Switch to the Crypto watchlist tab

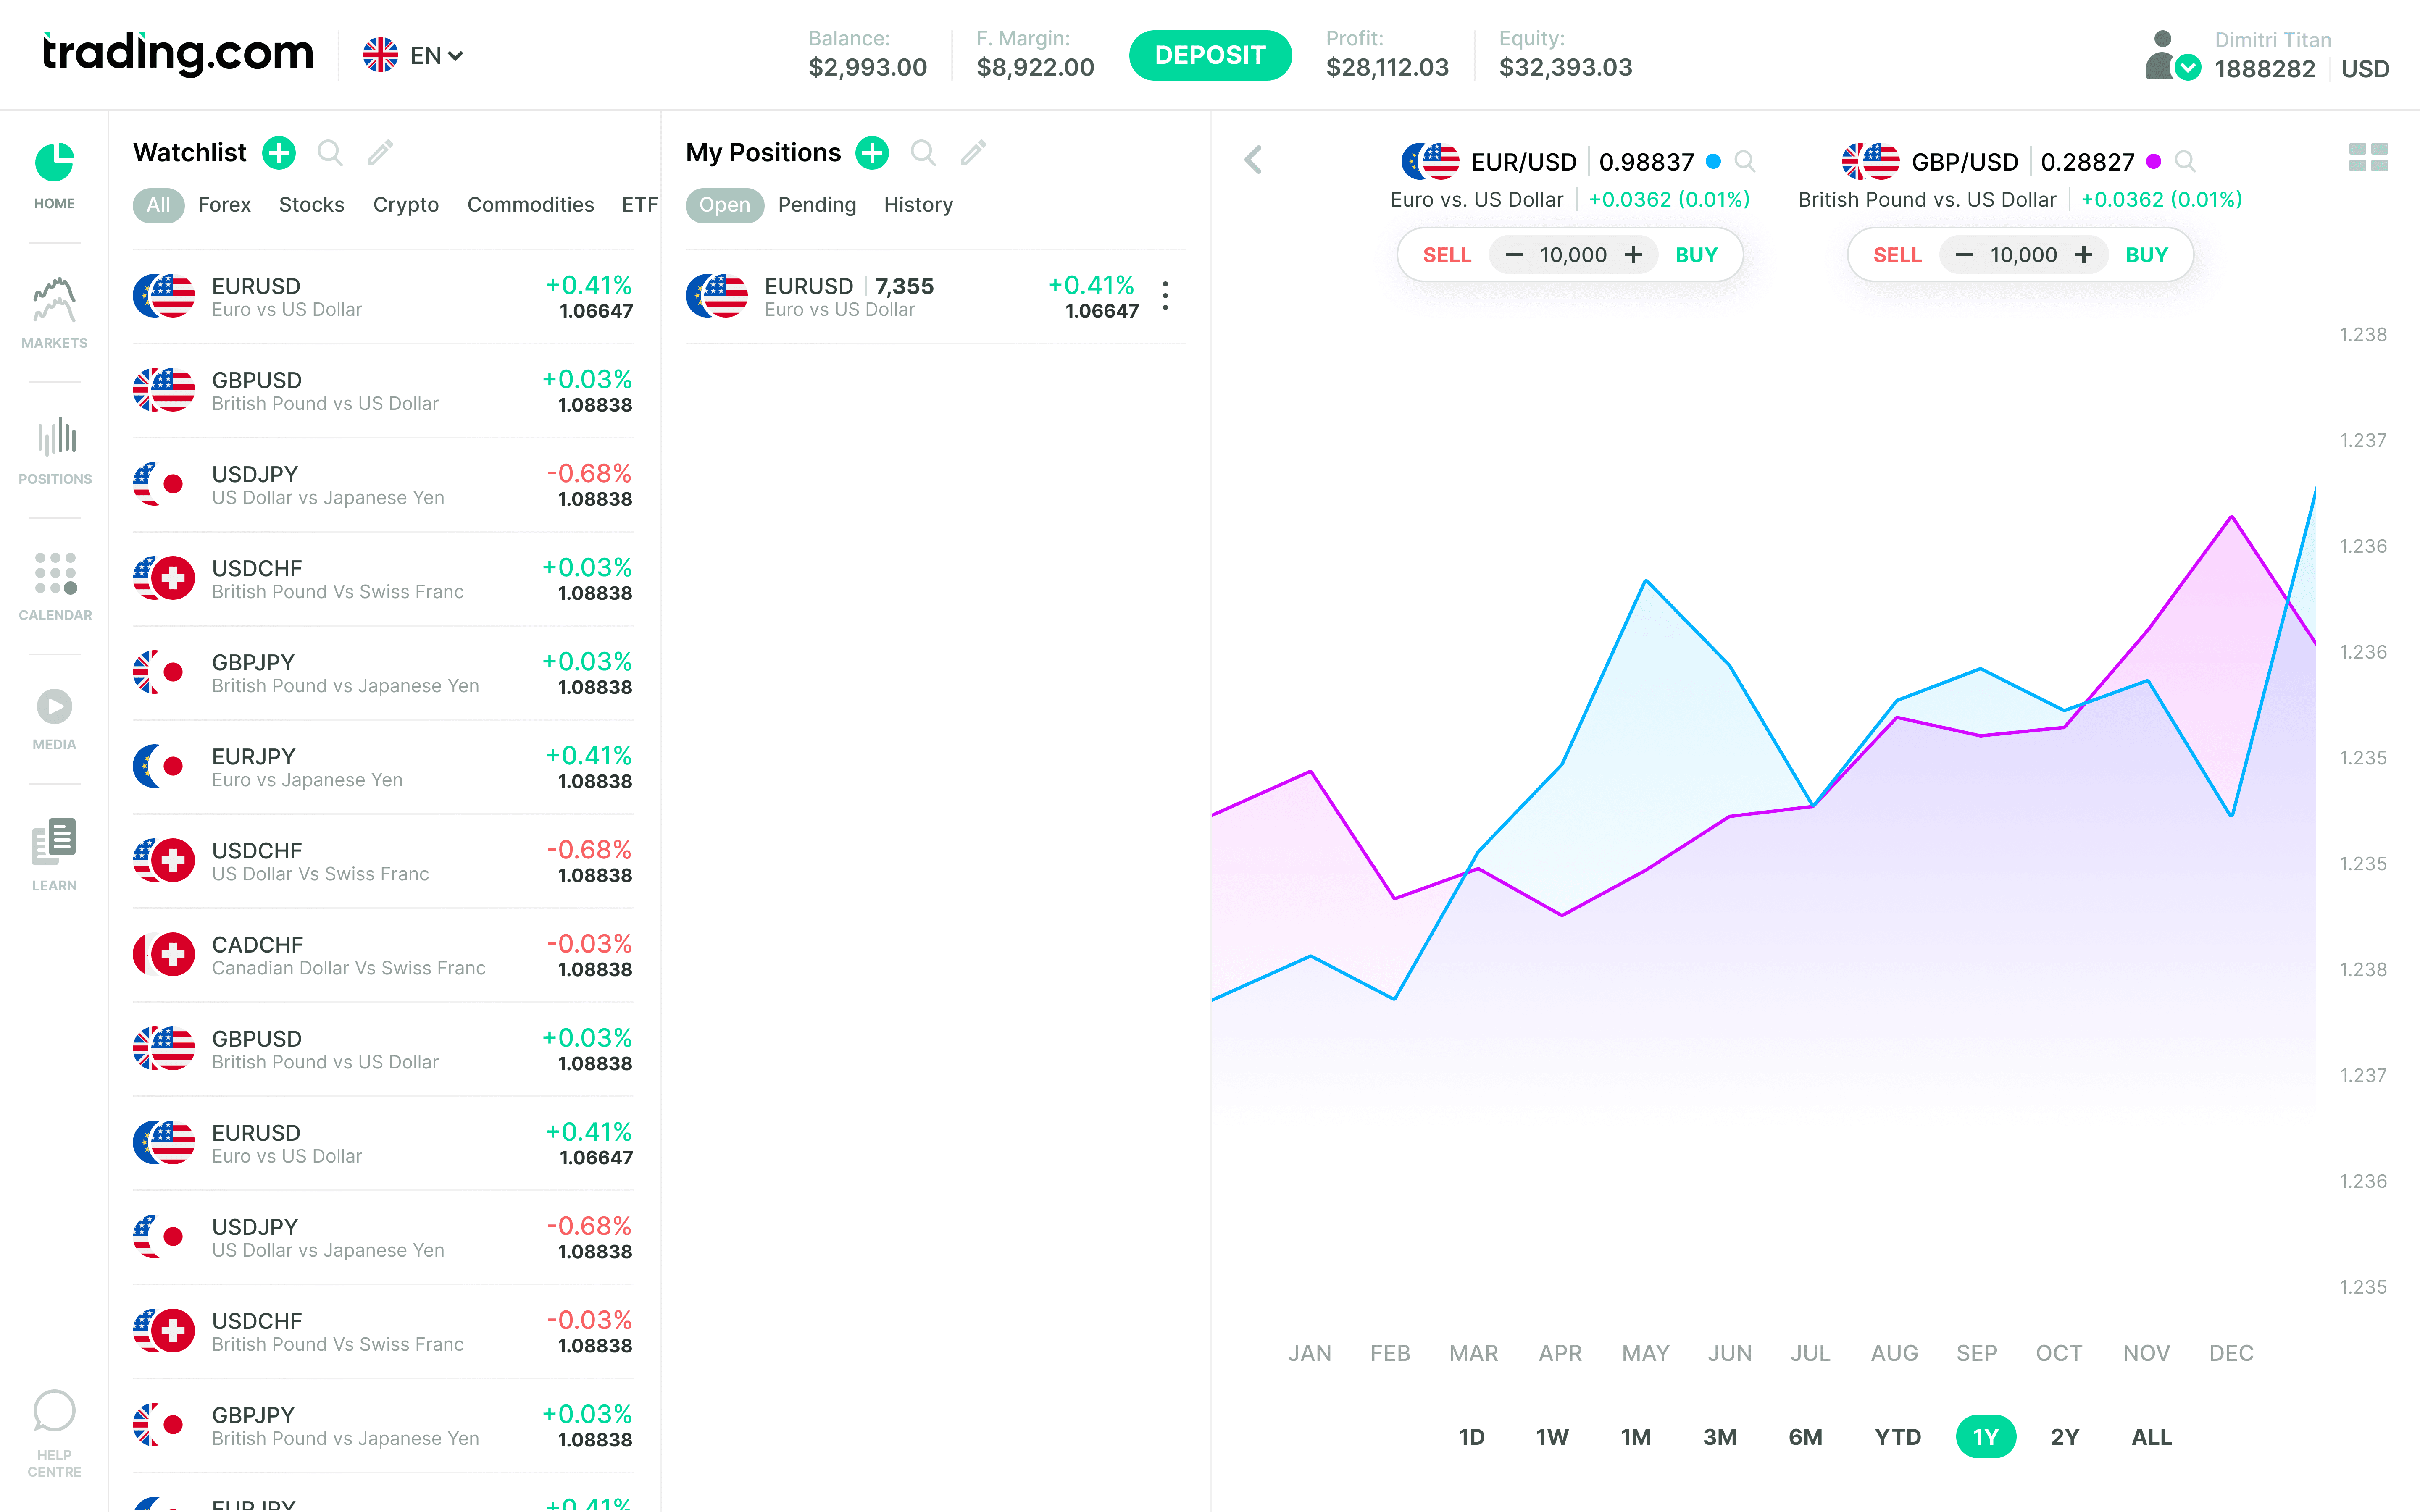tap(406, 205)
